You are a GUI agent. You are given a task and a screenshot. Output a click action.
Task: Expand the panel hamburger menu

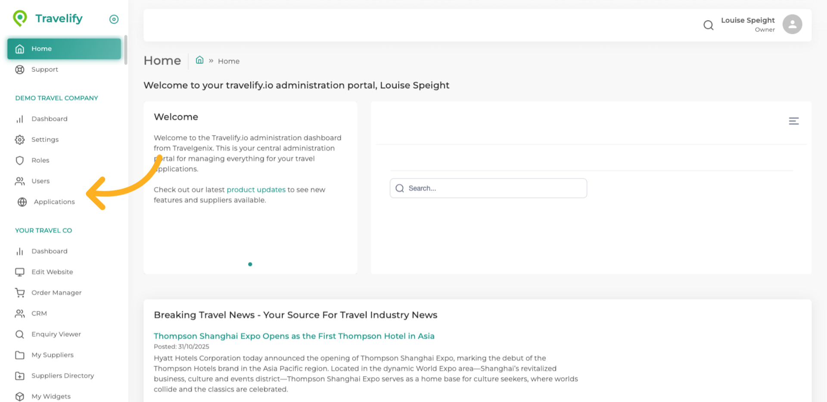tap(793, 121)
